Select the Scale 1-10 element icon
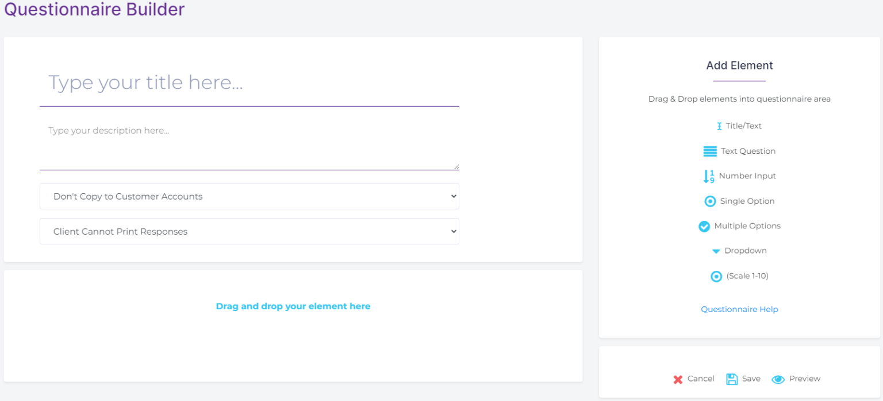 pyautogui.click(x=716, y=276)
